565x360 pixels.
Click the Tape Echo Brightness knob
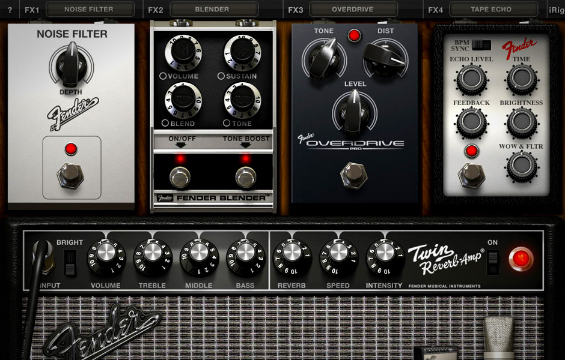click(521, 122)
